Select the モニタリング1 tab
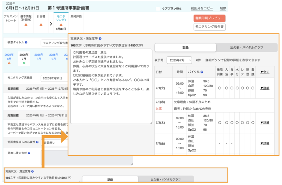The image size is (282, 185). [61, 22]
